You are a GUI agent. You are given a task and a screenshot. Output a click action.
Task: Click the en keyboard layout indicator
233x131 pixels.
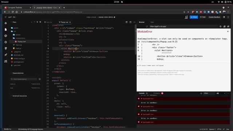pos(213,2)
